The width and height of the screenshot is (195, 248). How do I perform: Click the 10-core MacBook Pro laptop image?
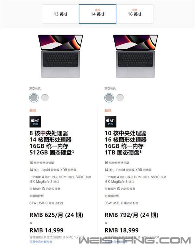pos(136,56)
